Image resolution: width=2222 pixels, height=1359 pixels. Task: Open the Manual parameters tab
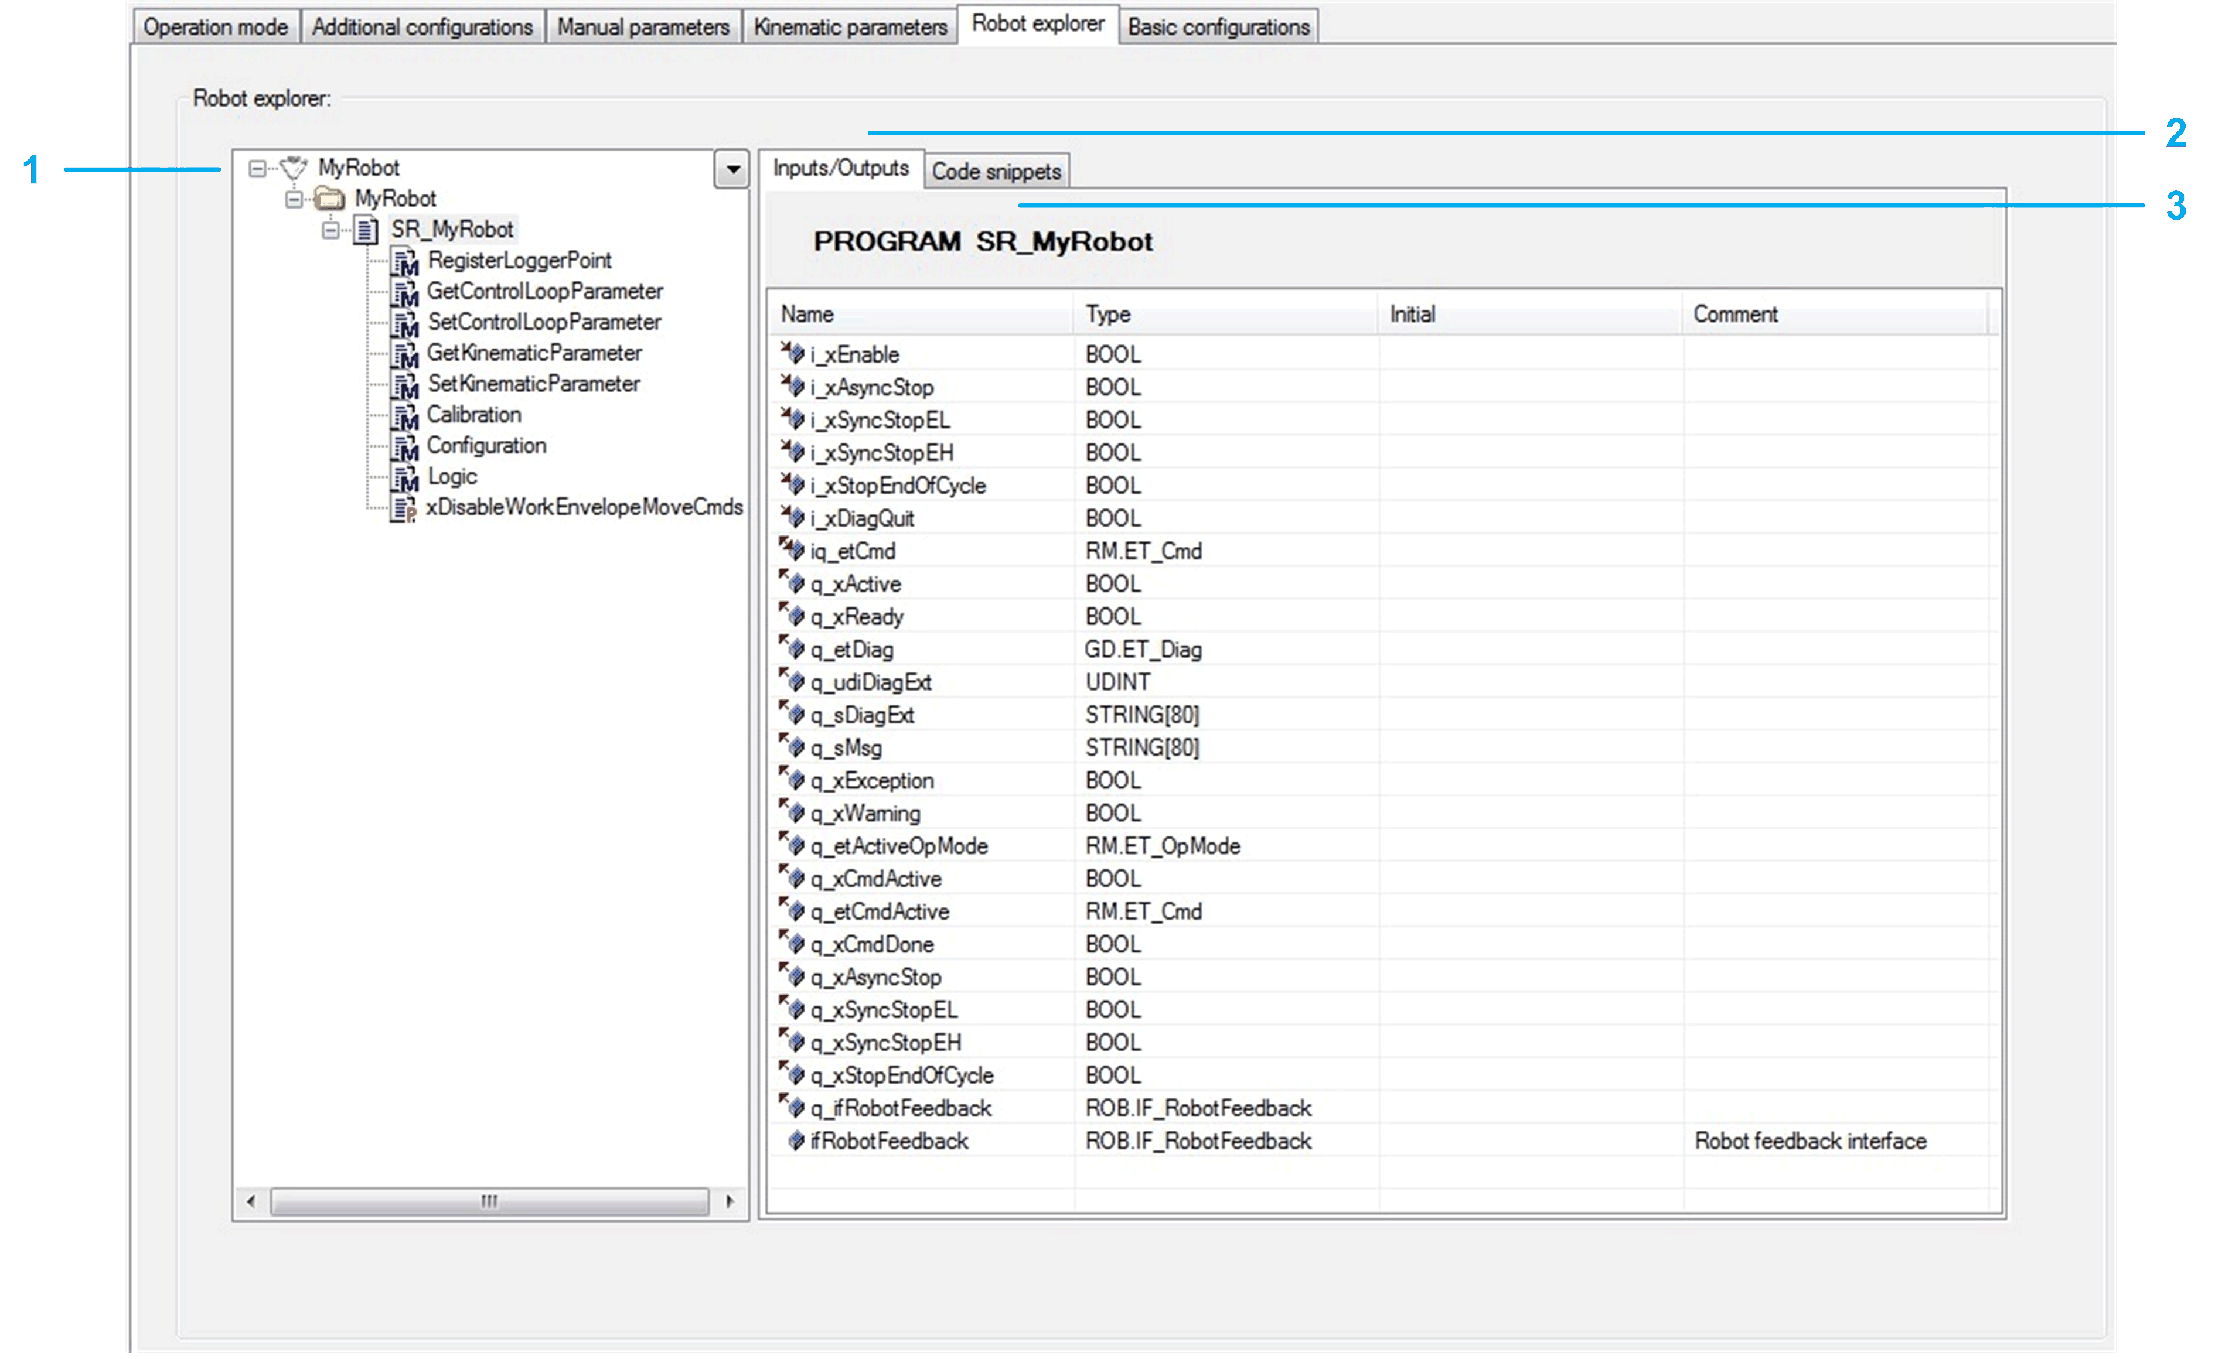click(x=643, y=27)
